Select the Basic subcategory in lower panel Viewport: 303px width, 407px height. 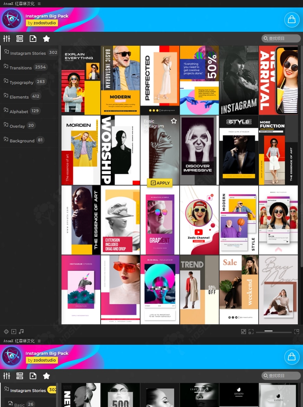[28, 403]
